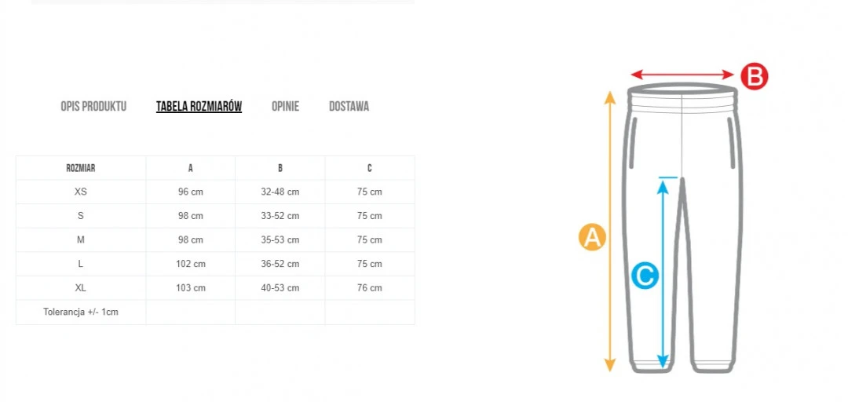Click the Rozmiar column header
Screen dimensions: 848x402
81,168
